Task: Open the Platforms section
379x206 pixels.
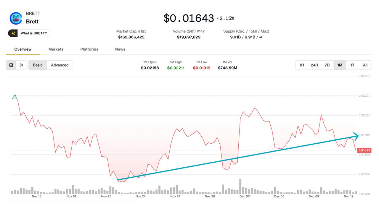Action: tap(89, 49)
